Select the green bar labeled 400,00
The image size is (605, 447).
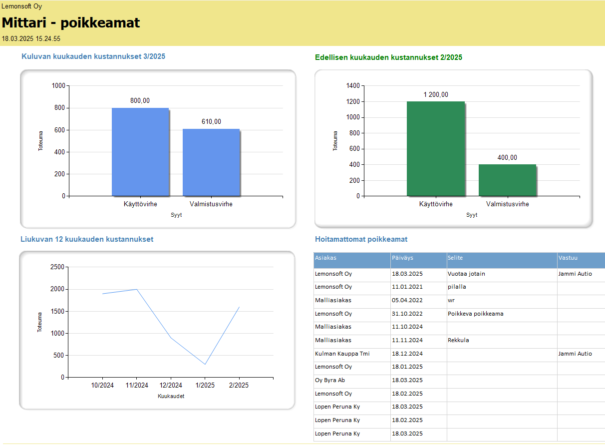coord(507,180)
